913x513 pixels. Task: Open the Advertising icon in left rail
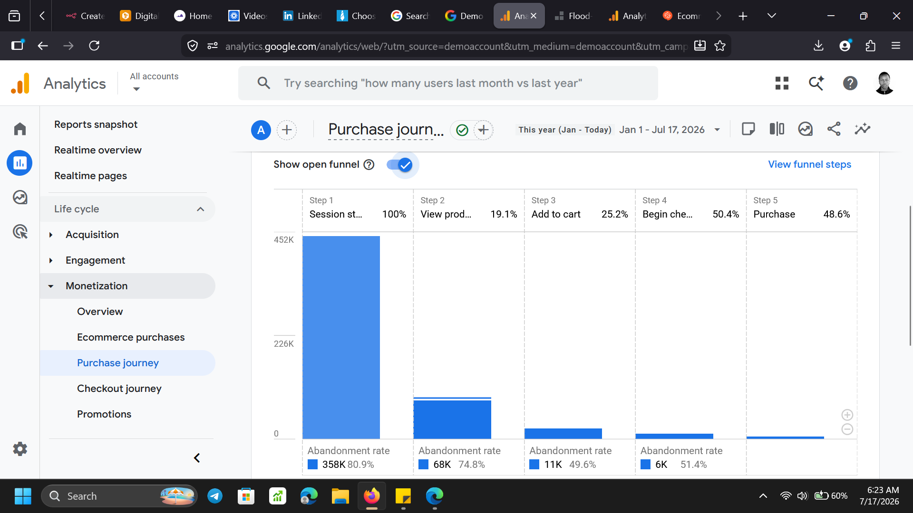(x=20, y=232)
